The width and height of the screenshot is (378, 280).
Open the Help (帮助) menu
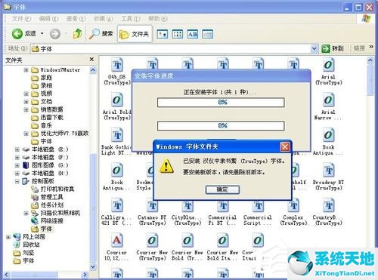158,19
